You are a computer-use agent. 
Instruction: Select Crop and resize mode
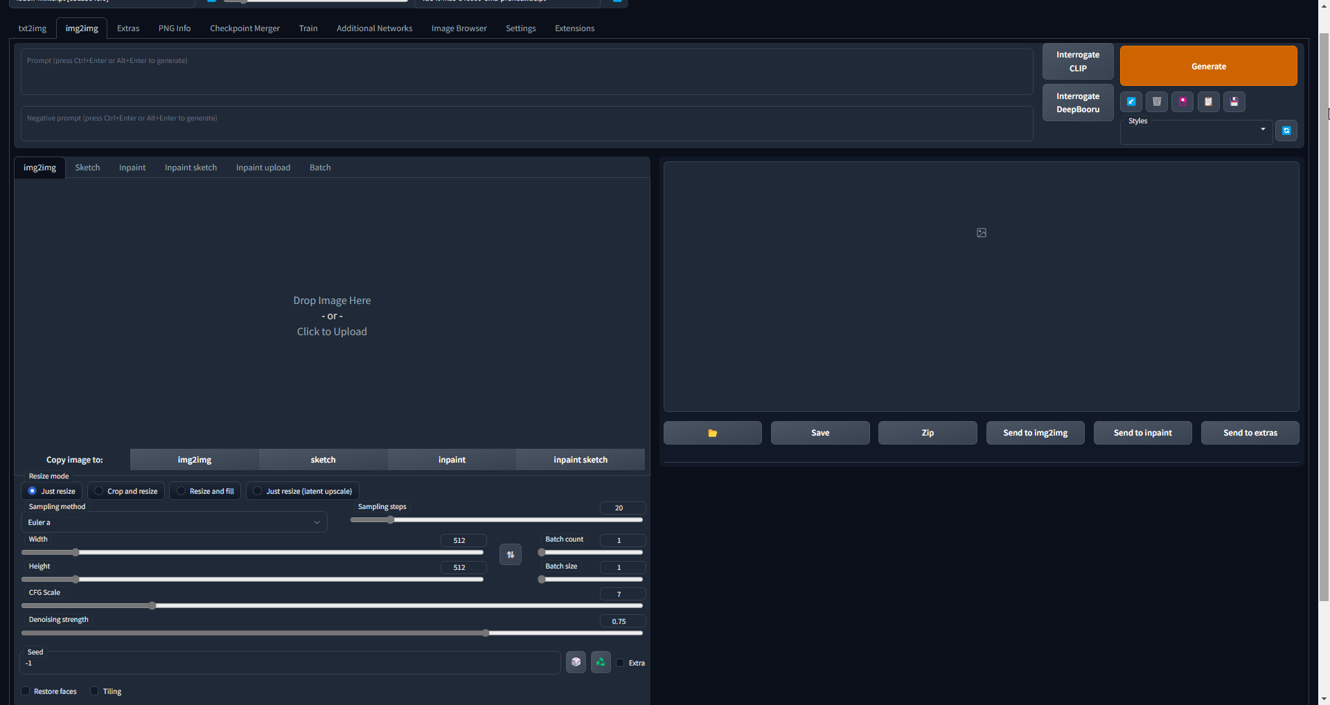125,491
